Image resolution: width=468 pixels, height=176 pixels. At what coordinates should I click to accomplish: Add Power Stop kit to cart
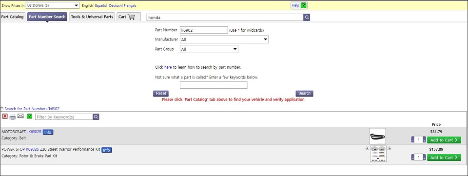click(x=444, y=157)
